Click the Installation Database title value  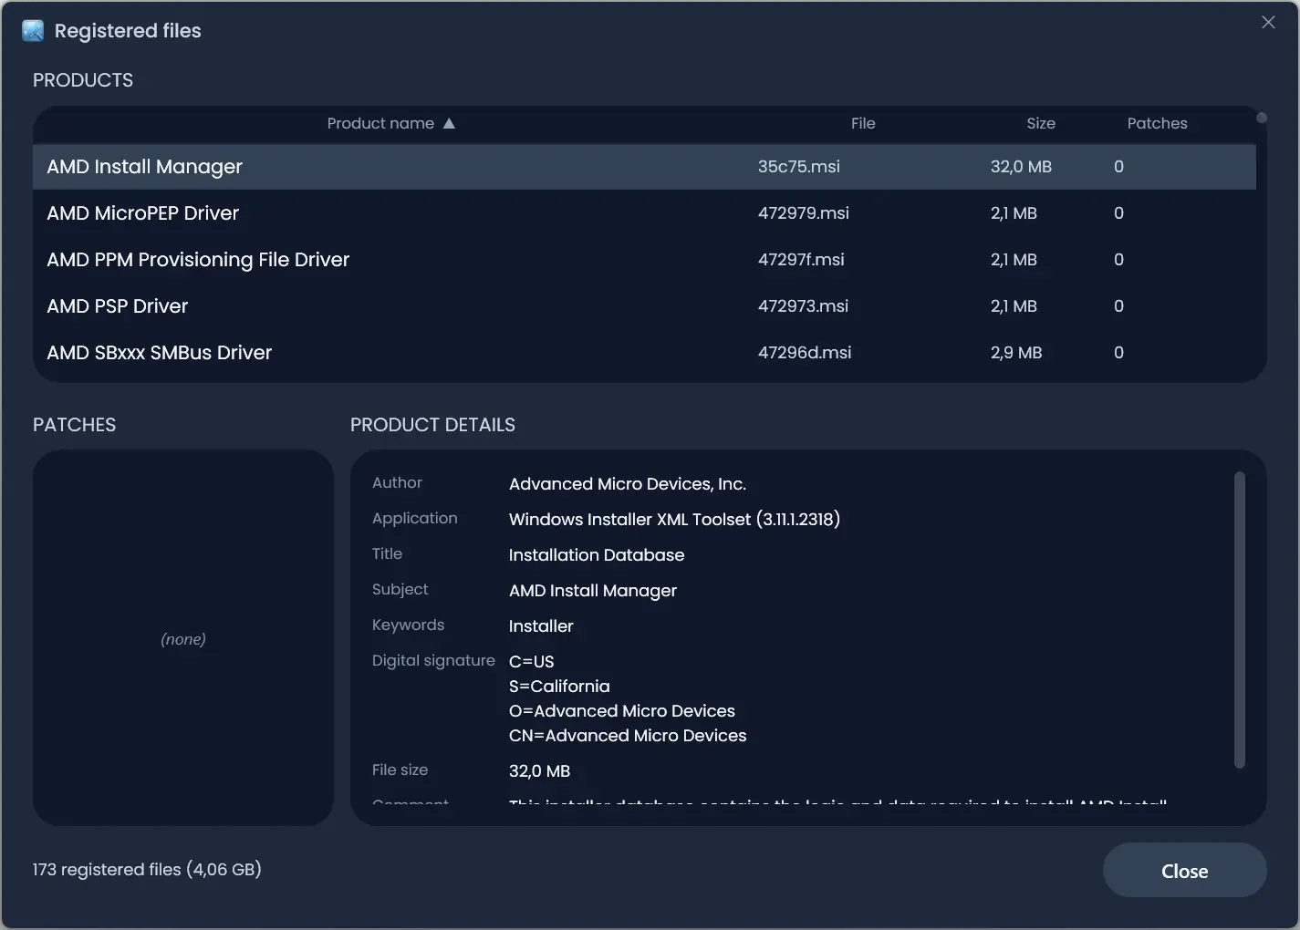click(x=597, y=555)
